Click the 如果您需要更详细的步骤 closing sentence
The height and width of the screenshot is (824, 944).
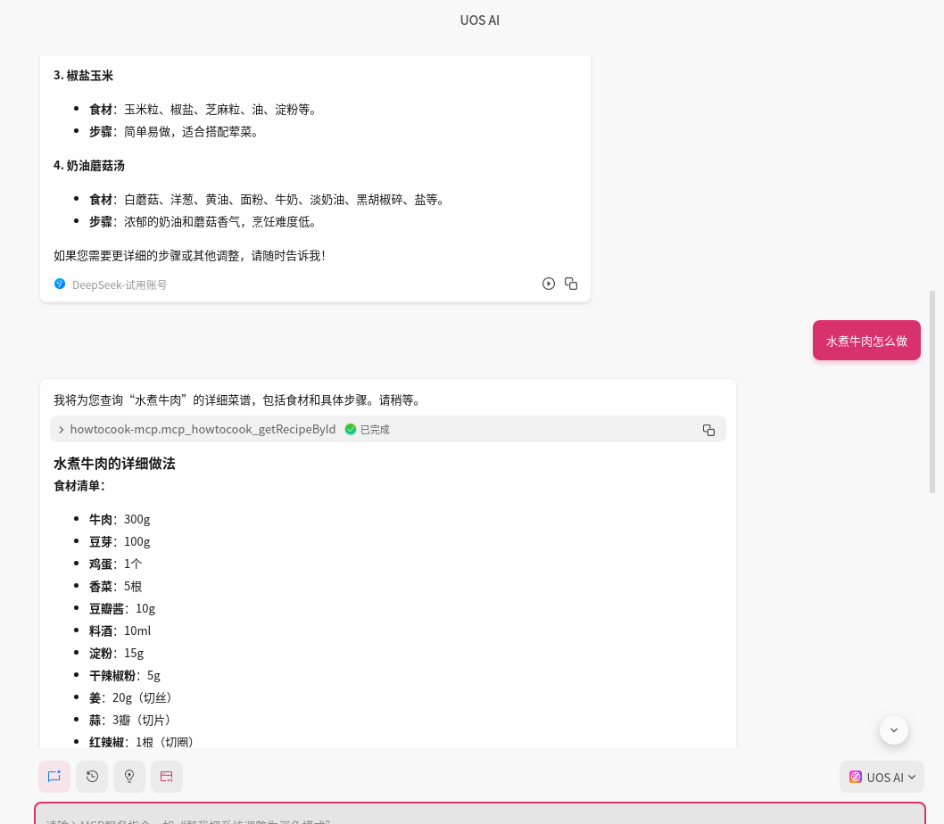(x=190, y=256)
